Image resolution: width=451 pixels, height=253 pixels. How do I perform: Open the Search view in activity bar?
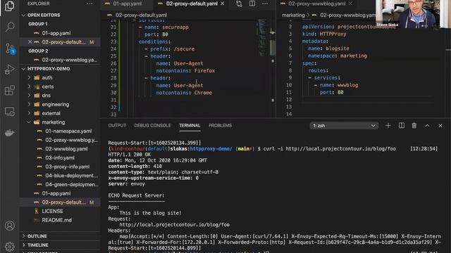tap(10, 27)
